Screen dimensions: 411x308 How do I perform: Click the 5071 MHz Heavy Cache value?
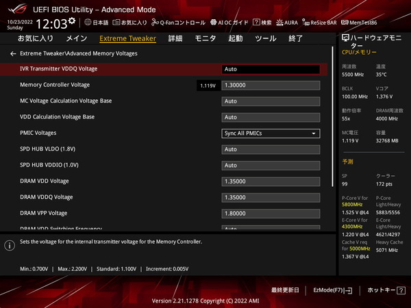[387, 251]
